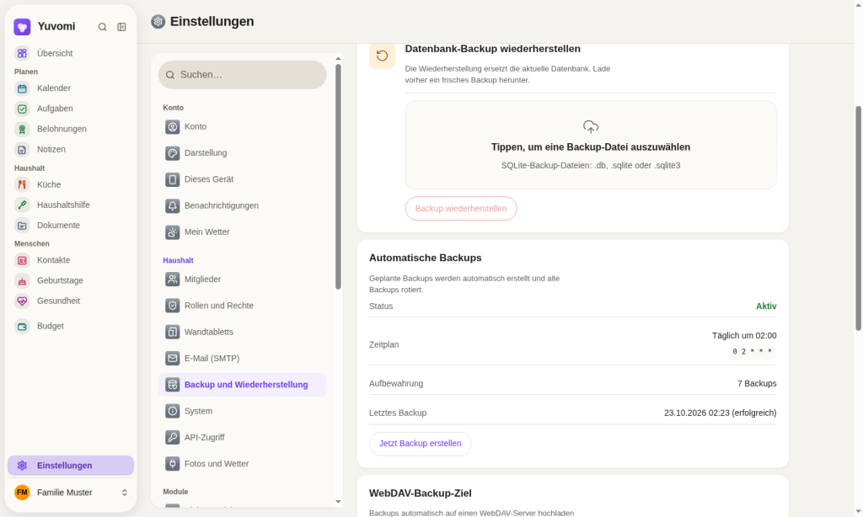
Task: Collapse the sidebar with panel icon
Action: [121, 27]
